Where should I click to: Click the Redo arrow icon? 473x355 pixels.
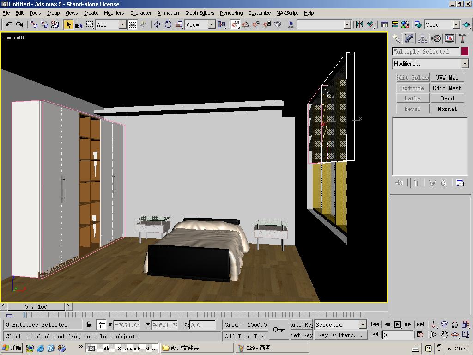[x=19, y=24]
